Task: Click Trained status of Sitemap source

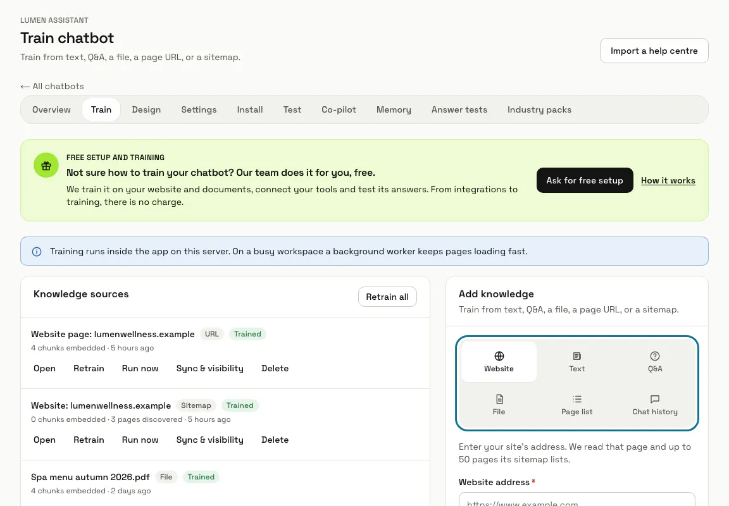Action: [240, 405]
